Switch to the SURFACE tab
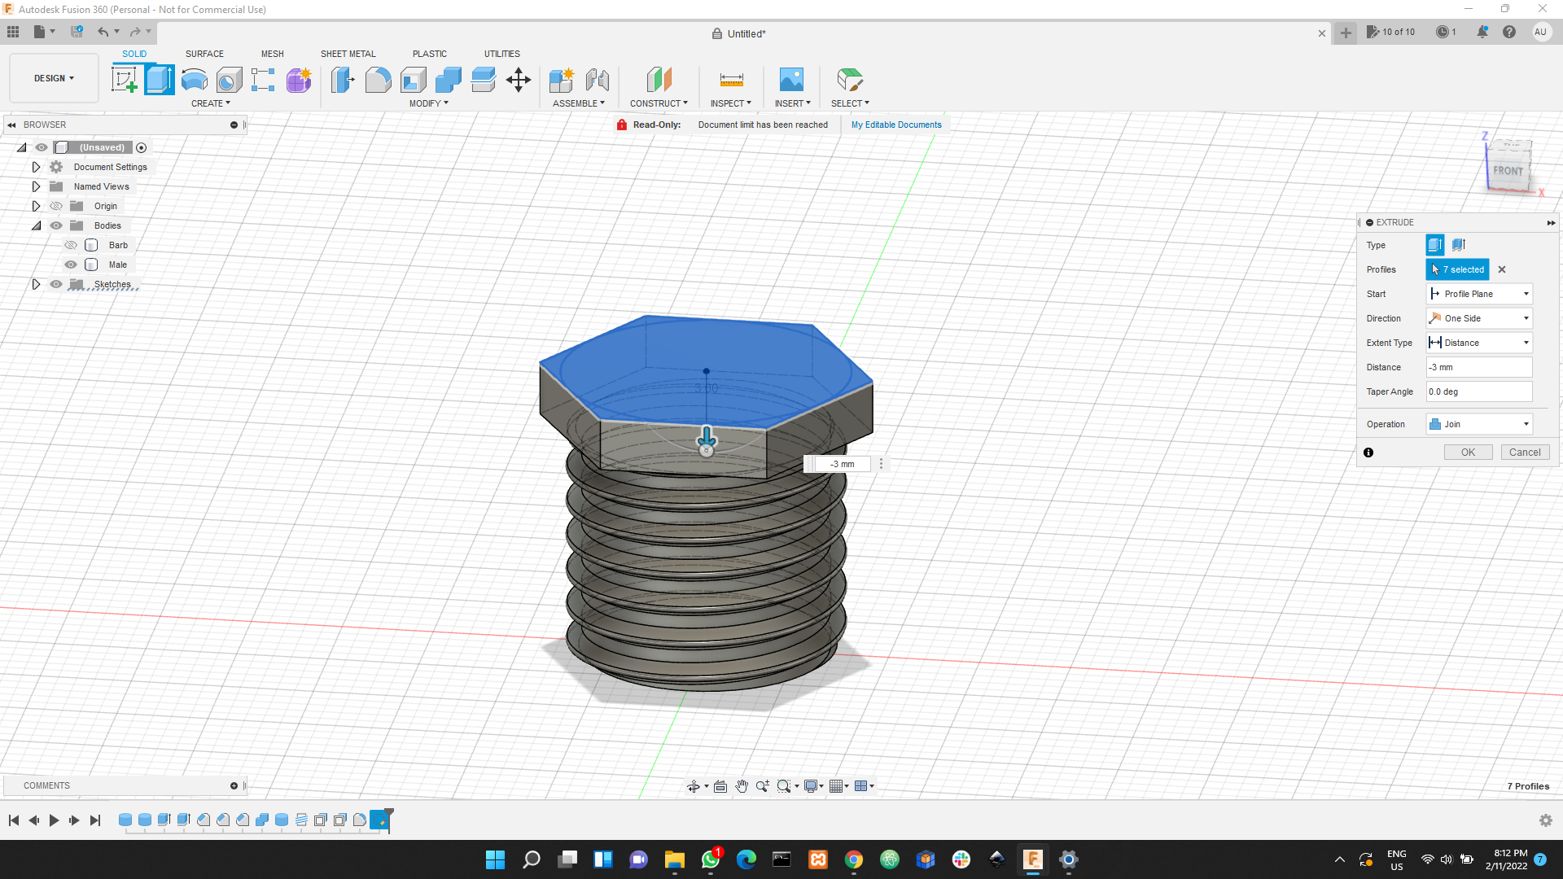 pos(204,54)
